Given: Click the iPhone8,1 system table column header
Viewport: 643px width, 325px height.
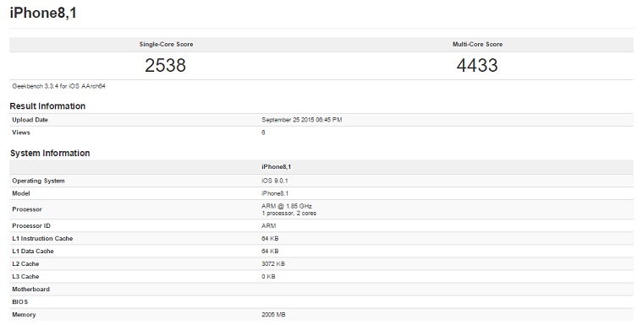Looking at the screenshot, I should click(x=277, y=167).
